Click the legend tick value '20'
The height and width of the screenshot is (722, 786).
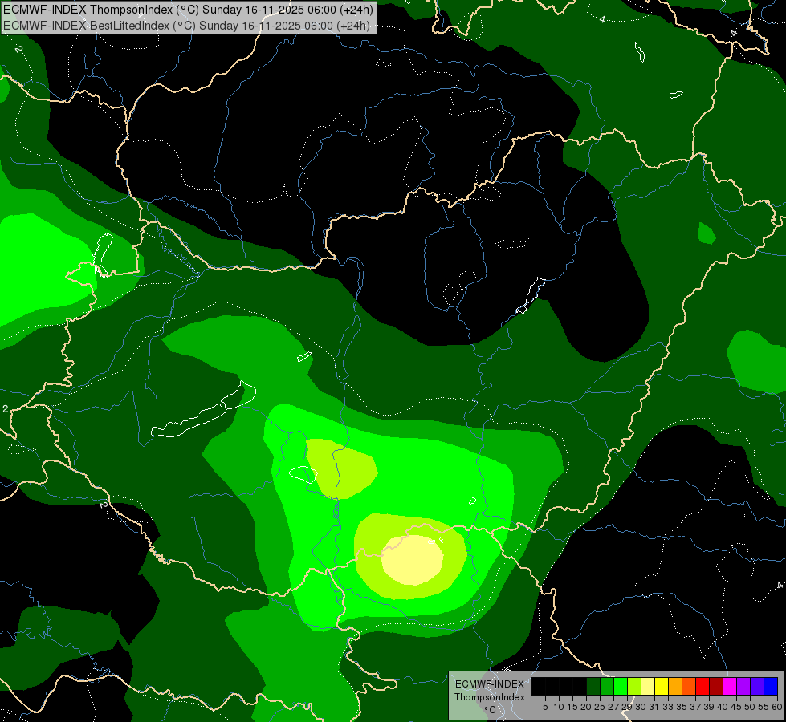(586, 707)
